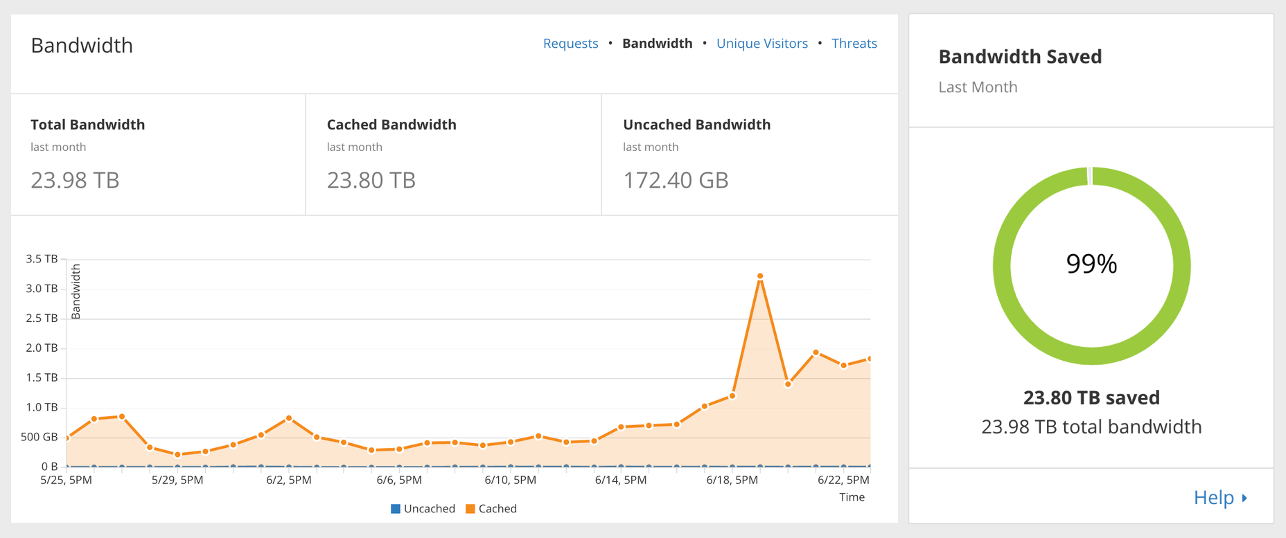Click the 99% text in donut center
This screenshot has width=1286, height=538.
pyautogui.click(x=1091, y=264)
